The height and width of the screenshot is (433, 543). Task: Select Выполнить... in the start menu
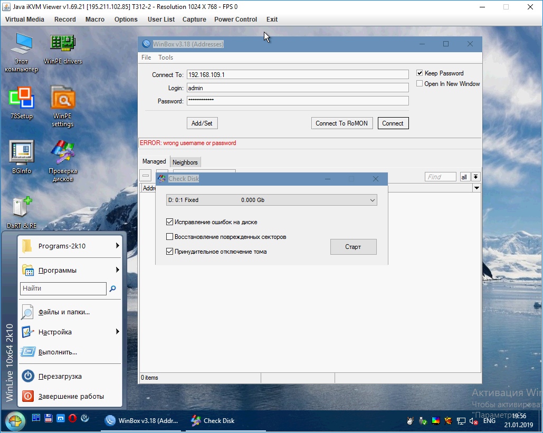coord(71,352)
